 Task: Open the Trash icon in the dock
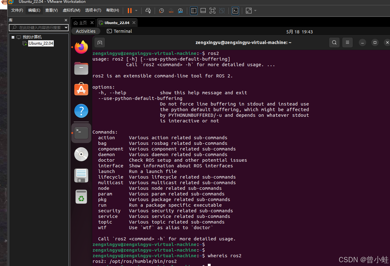(81, 197)
